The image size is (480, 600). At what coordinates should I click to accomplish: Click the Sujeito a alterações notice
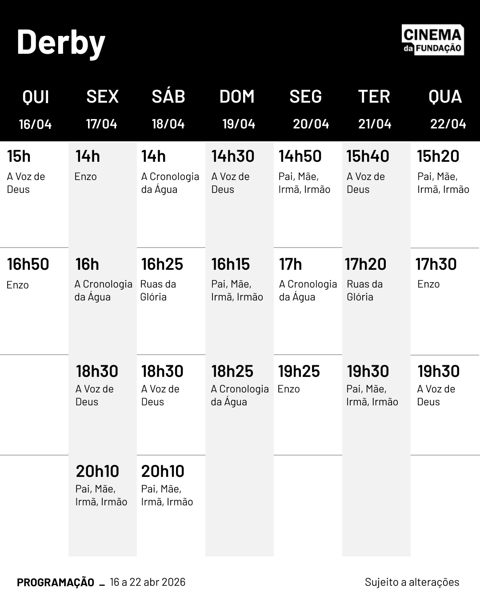point(412,582)
